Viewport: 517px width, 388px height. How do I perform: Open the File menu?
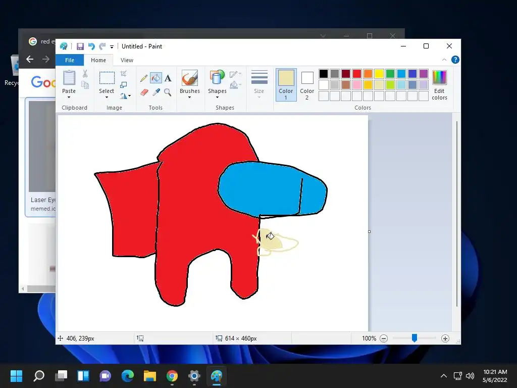pos(70,60)
